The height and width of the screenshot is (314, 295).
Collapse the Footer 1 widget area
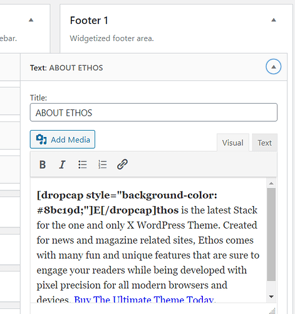[x=274, y=20]
